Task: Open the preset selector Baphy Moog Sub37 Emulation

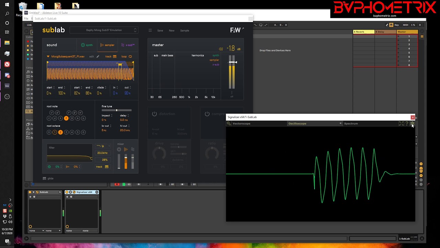Action: point(104,30)
